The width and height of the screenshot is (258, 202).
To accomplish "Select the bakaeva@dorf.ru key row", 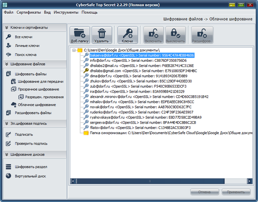I will [x=142, y=55].
